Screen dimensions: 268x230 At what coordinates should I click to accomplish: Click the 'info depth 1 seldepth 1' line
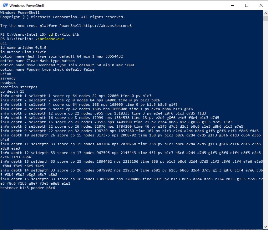coord(76,96)
